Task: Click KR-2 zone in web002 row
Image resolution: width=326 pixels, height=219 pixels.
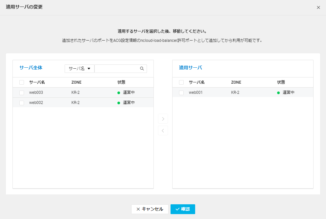Action: click(x=75, y=103)
